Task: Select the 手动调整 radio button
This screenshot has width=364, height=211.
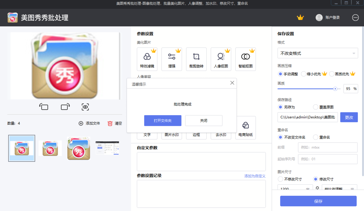Action: coord(280,74)
